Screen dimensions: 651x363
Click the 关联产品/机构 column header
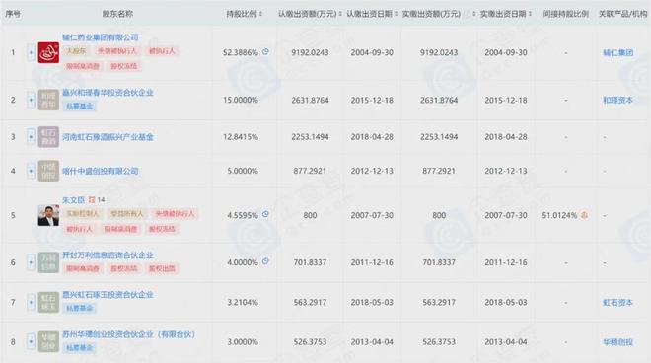tap(622, 14)
